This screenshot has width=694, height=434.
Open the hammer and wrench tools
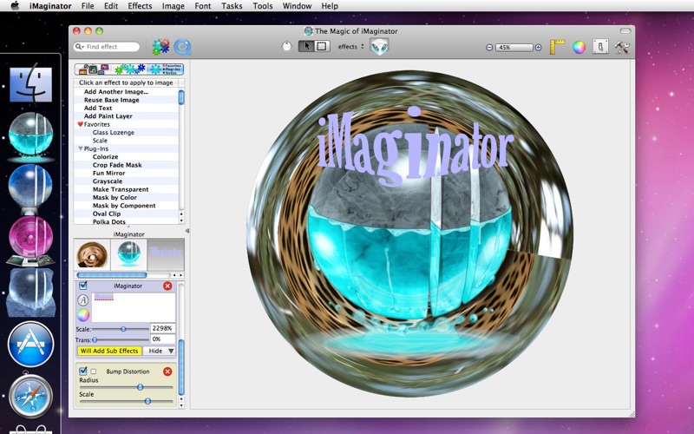coord(622,47)
